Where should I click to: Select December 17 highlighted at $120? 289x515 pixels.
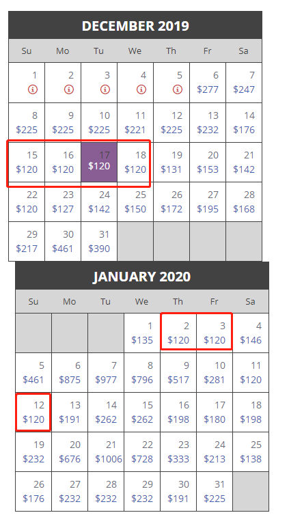(99, 162)
